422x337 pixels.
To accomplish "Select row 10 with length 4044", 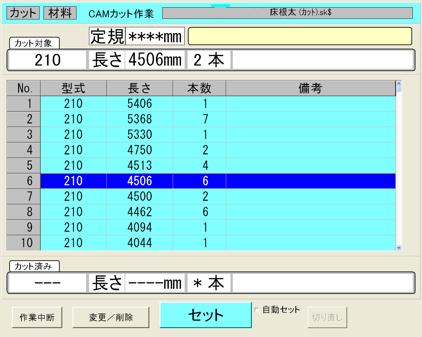I will click(x=139, y=243).
